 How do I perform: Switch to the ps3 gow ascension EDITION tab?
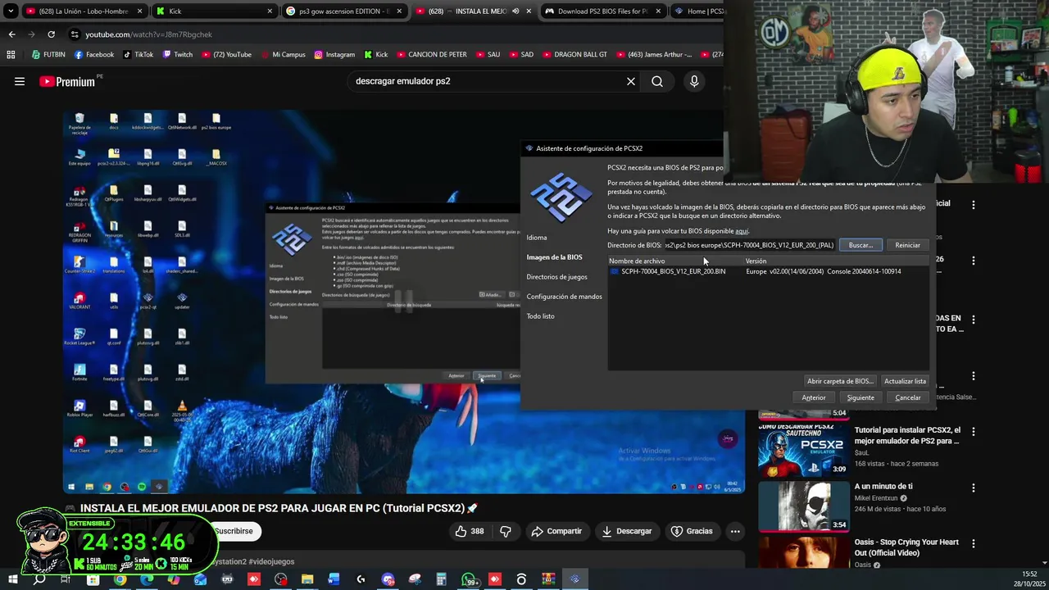(x=343, y=11)
